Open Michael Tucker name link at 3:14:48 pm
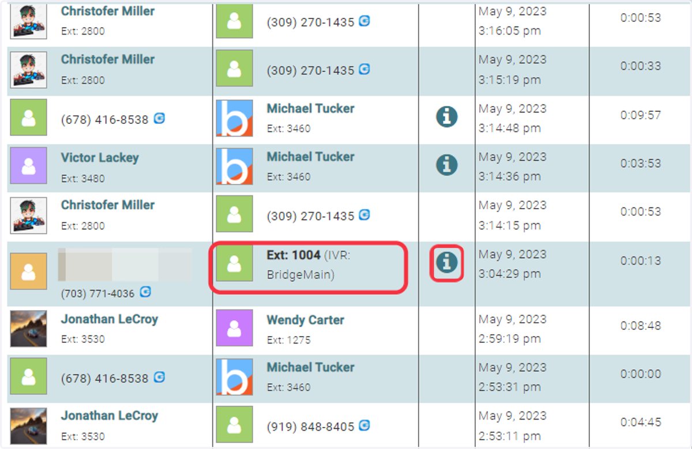The image size is (692, 449). click(x=310, y=108)
